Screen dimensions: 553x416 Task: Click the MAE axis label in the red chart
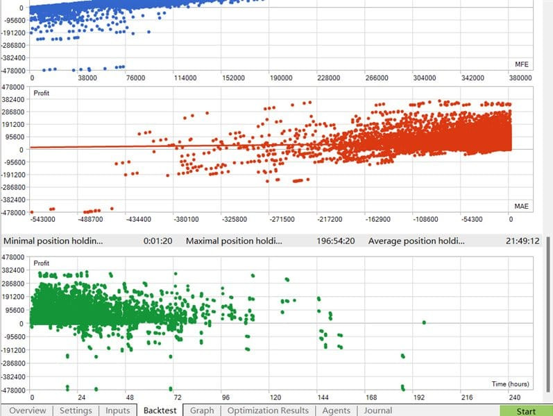tap(522, 207)
